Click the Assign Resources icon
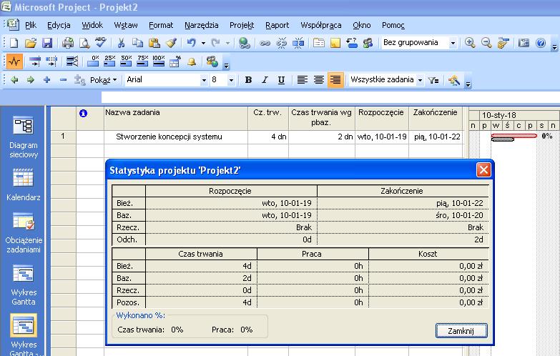 tap(368, 43)
